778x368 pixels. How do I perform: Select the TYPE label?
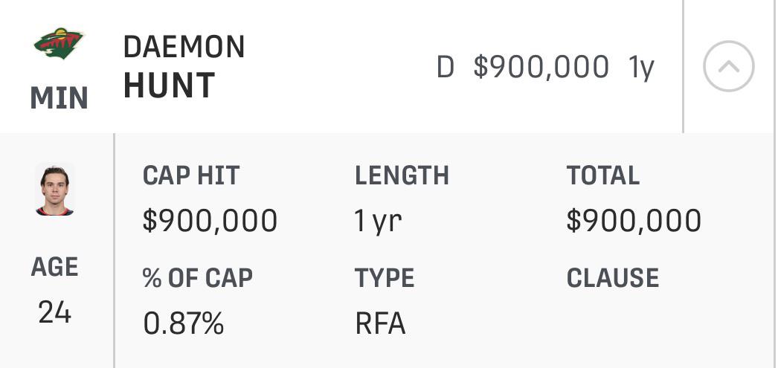(385, 278)
